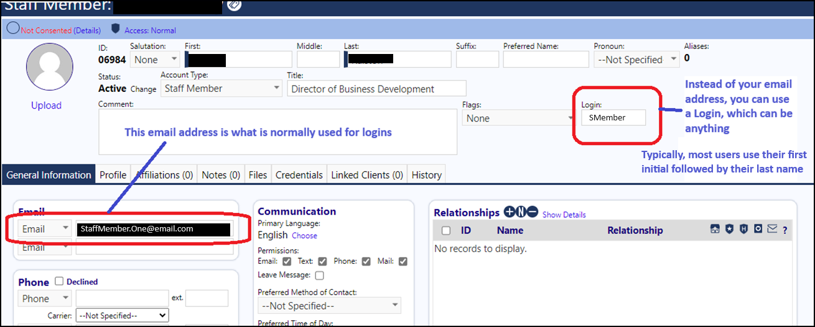Click the star shield icon in Relationships header
Image resolution: width=815 pixels, height=327 pixels.
[729, 230]
